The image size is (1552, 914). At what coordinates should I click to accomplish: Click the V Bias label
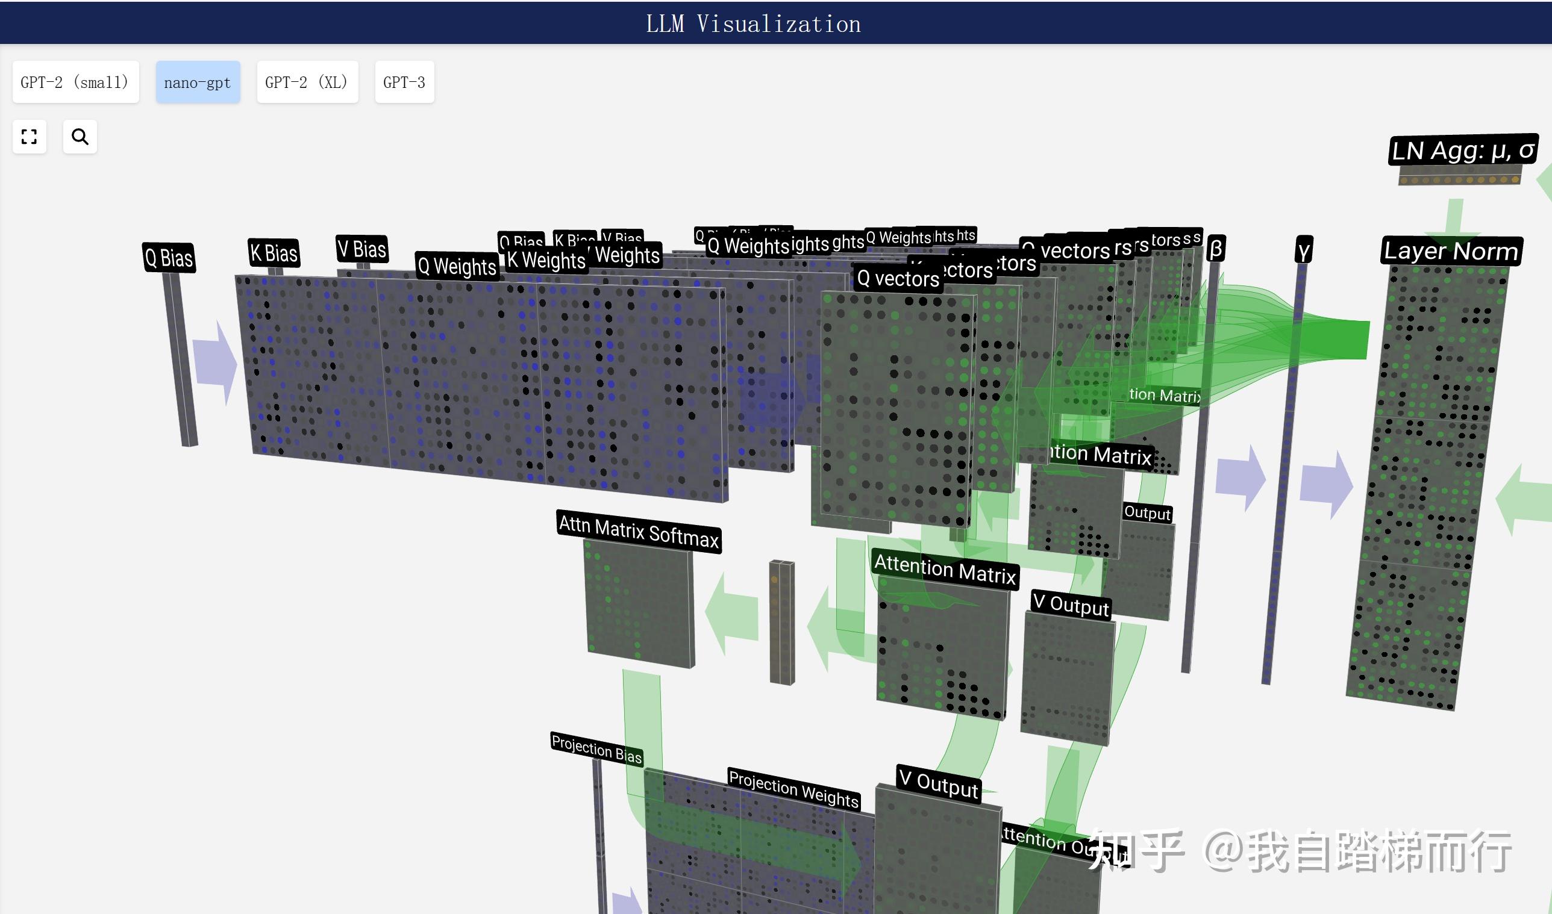362,249
